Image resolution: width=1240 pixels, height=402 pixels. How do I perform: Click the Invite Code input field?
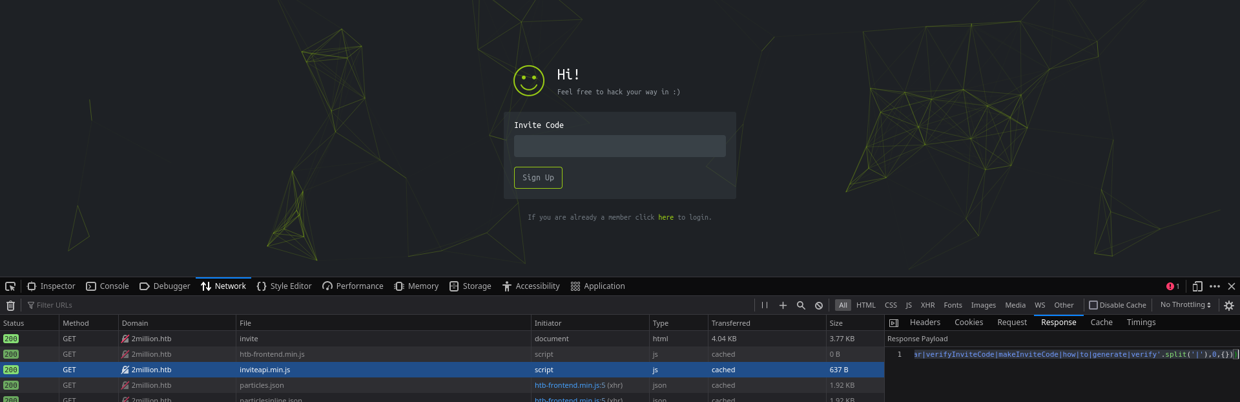(x=619, y=146)
